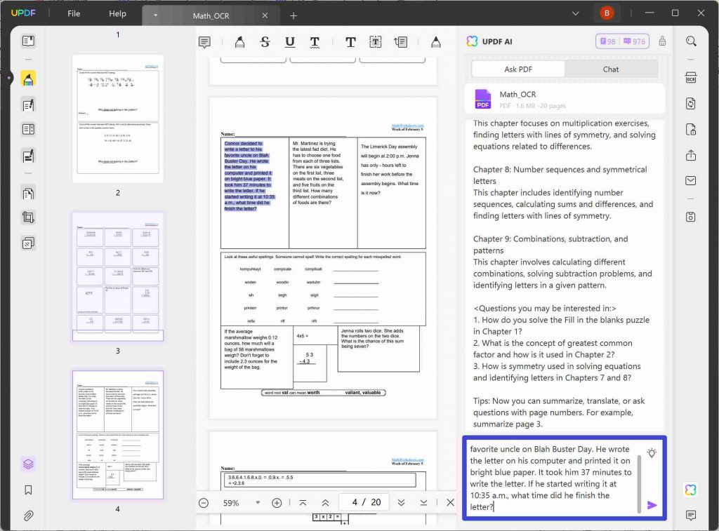The width and height of the screenshot is (719, 531).
Task: Click the zoom in plus button
Action: [x=277, y=503]
